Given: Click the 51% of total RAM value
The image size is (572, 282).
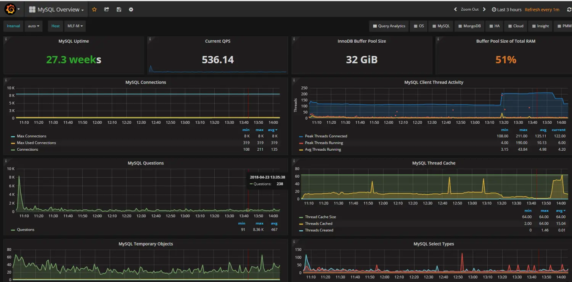Looking at the screenshot, I should click(506, 60).
